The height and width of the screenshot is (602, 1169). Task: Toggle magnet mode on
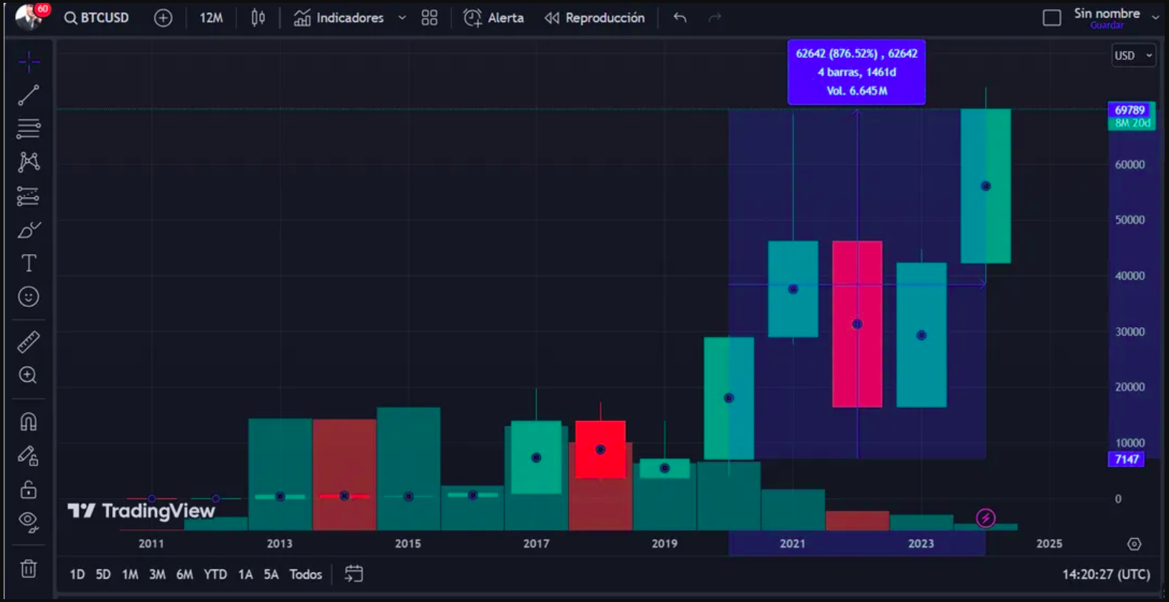29,422
